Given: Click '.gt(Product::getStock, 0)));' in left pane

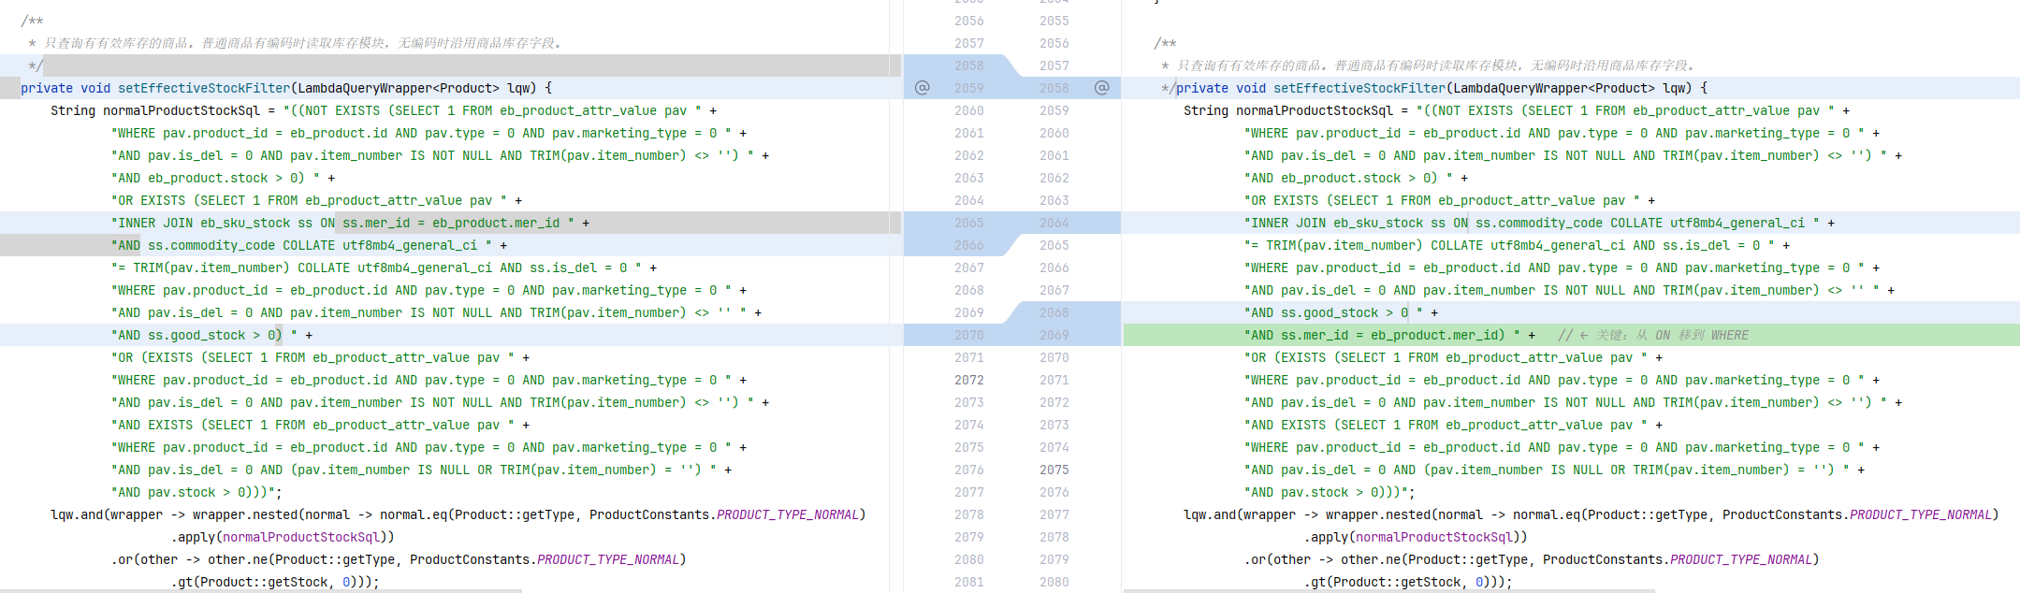Looking at the screenshot, I should (275, 582).
